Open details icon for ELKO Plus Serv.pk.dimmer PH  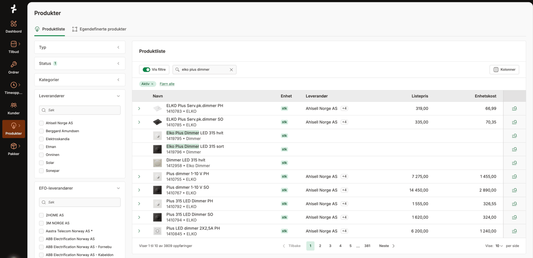[514, 108]
